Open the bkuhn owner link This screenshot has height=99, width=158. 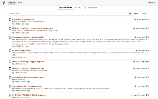(x=15, y=50)
